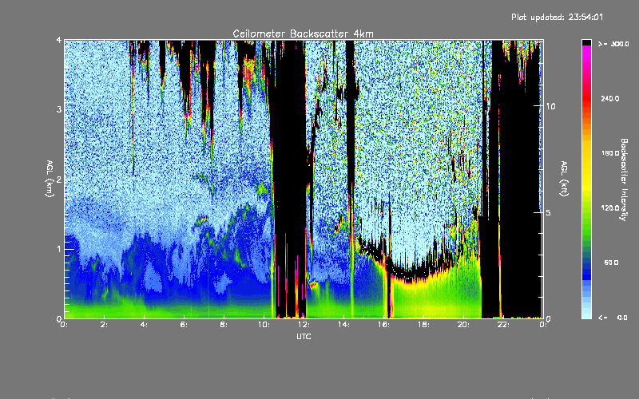The width and height of the screenshot is (639, 399).
Task: Click the 2: hour tick label
Action: [105, 325]
